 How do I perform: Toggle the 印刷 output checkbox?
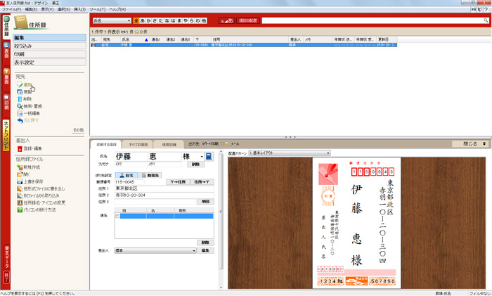click(204, 144)
